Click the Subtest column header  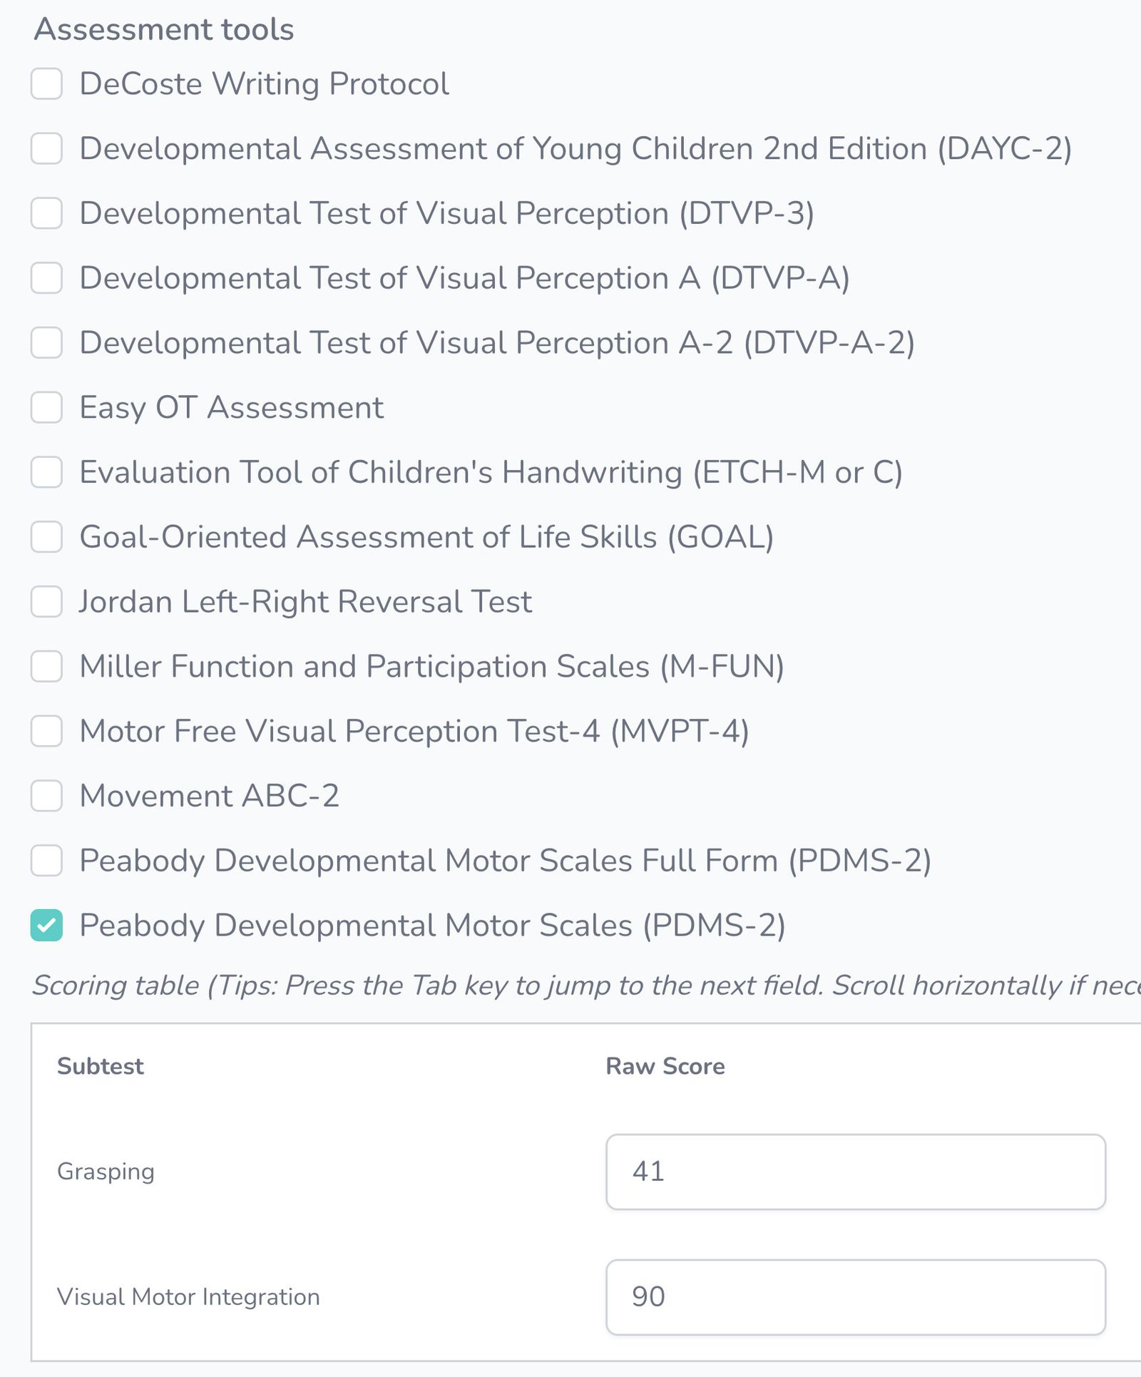coord(101,1066)
